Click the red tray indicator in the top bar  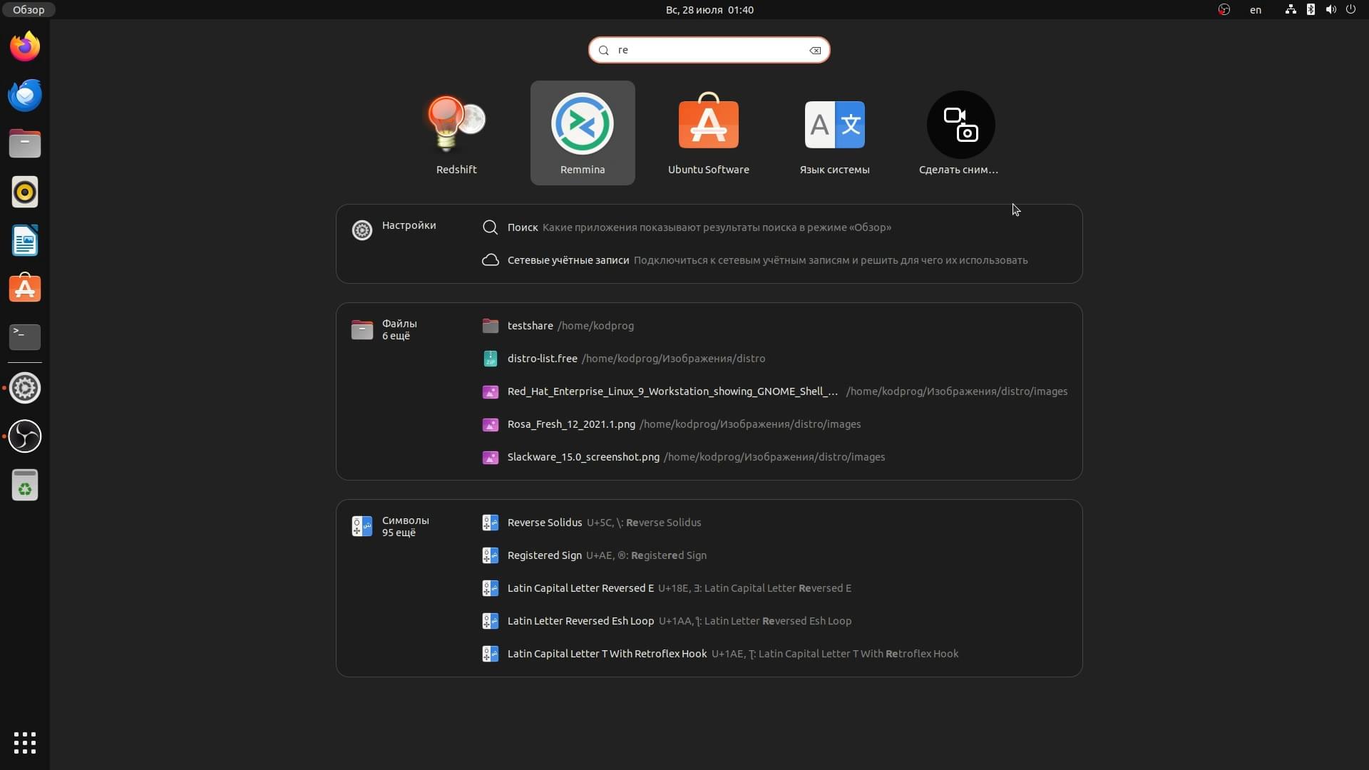[1224, 10]
